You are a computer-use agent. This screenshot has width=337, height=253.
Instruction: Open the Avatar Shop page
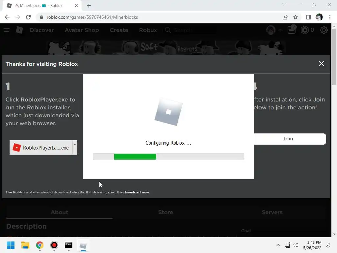pyautogui.click(x=82, y=30)
